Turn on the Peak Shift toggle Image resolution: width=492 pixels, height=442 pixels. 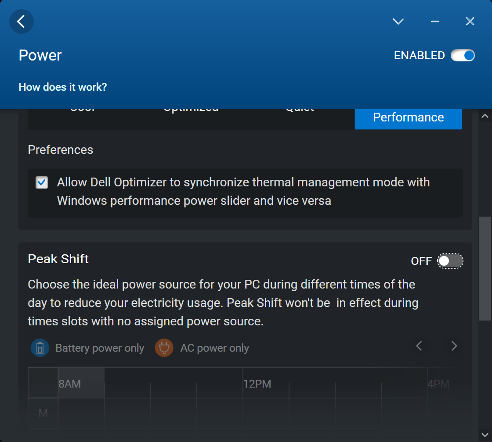[450, 261]
